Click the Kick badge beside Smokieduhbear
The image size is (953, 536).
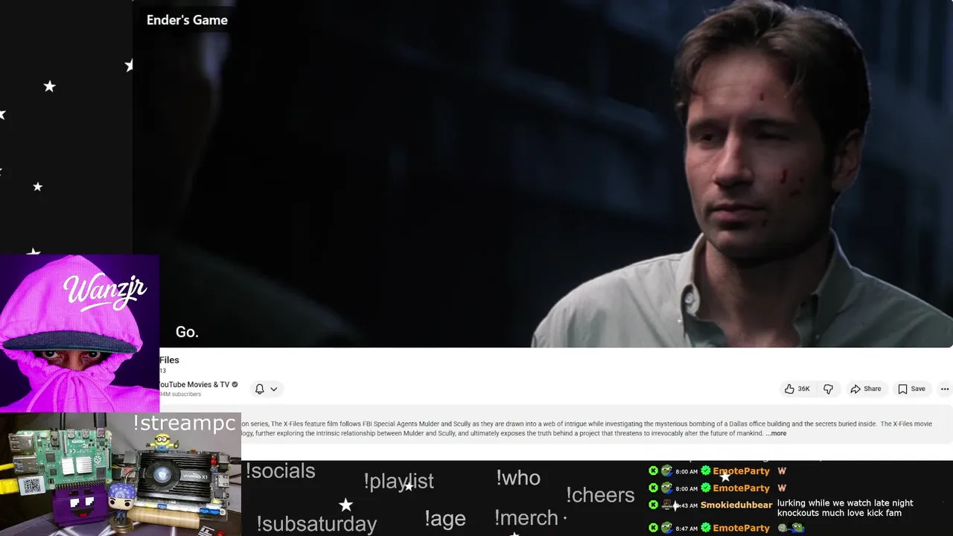click(653, 505)
